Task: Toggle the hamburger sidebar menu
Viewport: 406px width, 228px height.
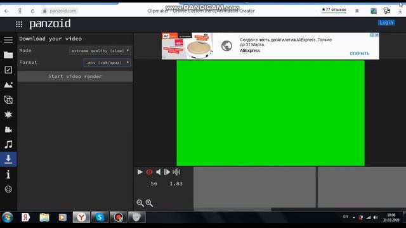Action: (8, 39)
